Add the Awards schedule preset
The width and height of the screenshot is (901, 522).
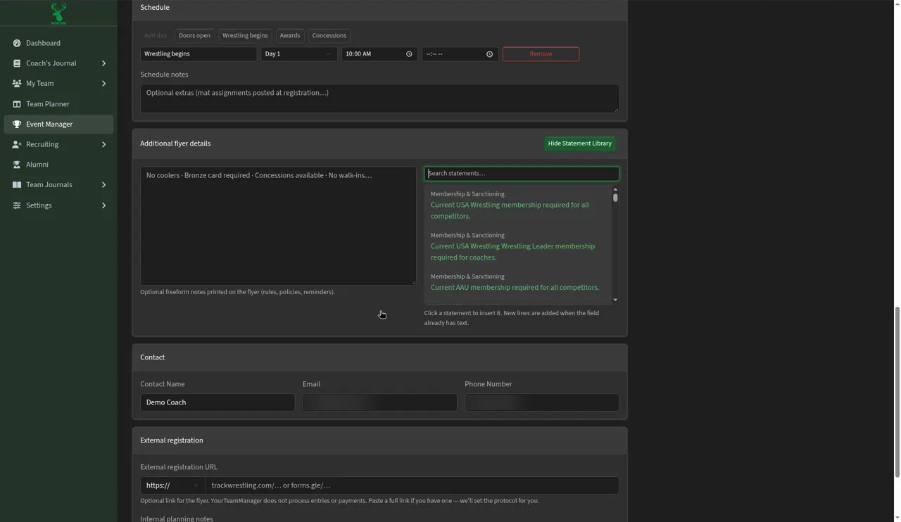click(x=290, y=35)
